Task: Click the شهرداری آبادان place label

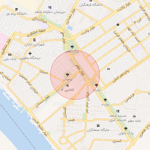Action: 34,45
